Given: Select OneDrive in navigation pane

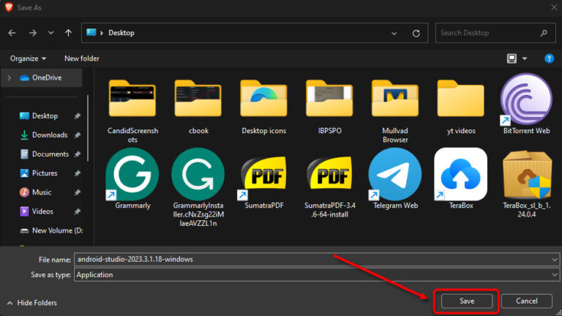Looking at the screenshot, I should pos(42,78).
